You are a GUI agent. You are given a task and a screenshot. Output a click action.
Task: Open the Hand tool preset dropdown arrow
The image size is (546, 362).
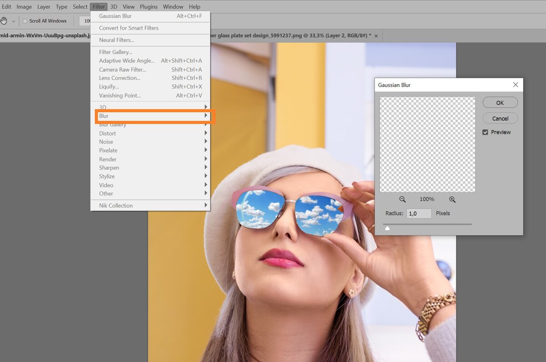[x=14, y=21]
